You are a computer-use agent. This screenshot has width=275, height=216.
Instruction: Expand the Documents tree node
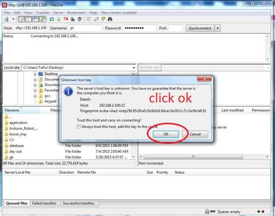click(x=35, y=80)
